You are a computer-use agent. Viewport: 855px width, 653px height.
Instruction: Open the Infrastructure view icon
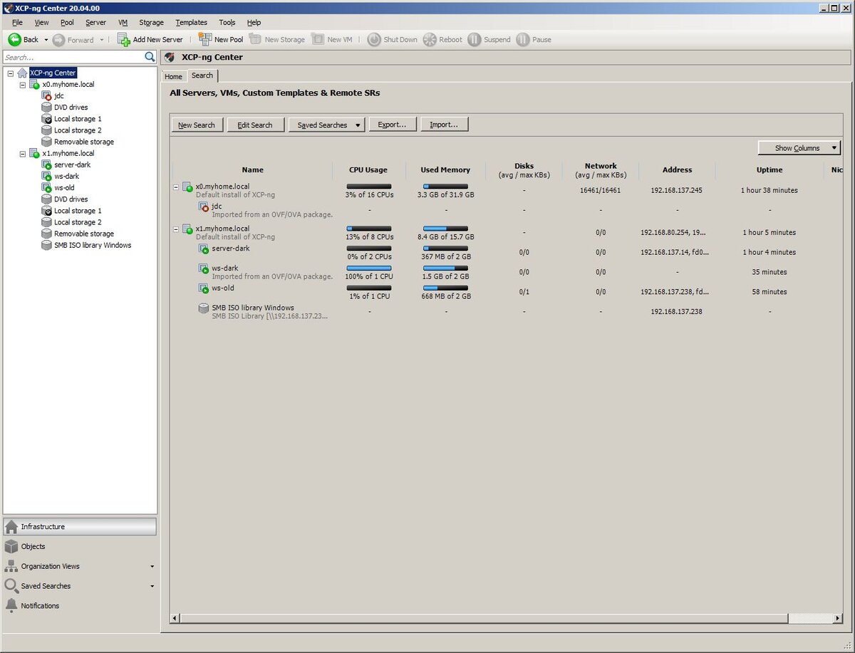coord(11,526)
